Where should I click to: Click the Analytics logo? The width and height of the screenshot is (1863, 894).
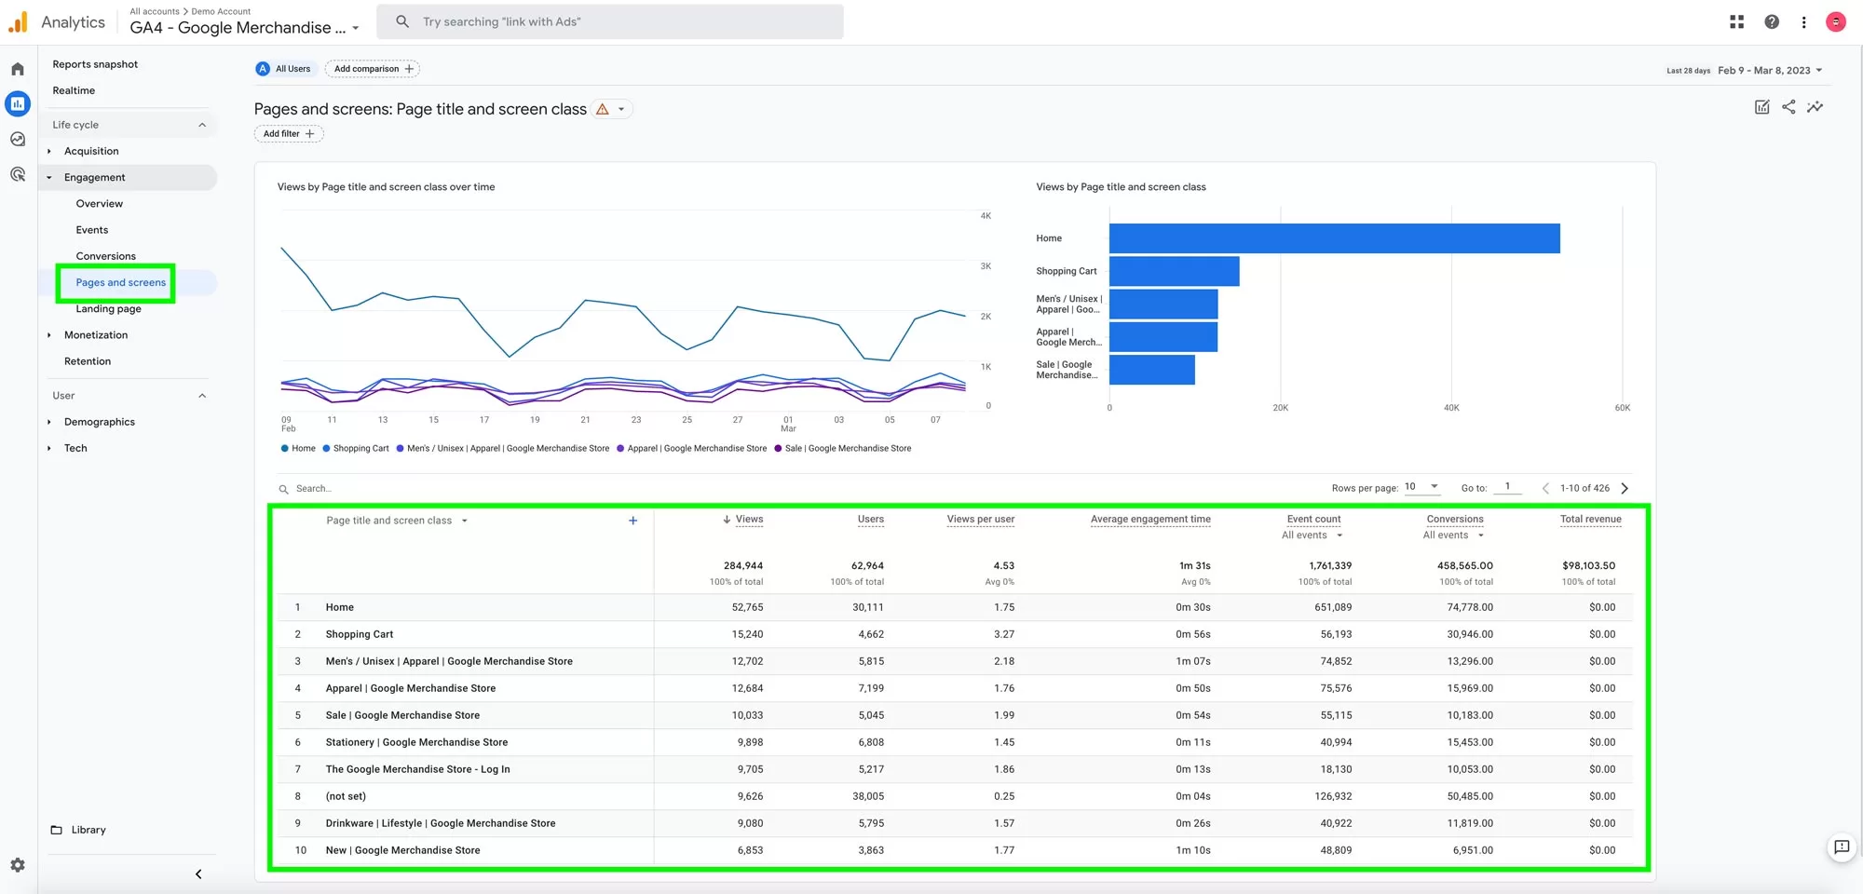pos(18,21)
